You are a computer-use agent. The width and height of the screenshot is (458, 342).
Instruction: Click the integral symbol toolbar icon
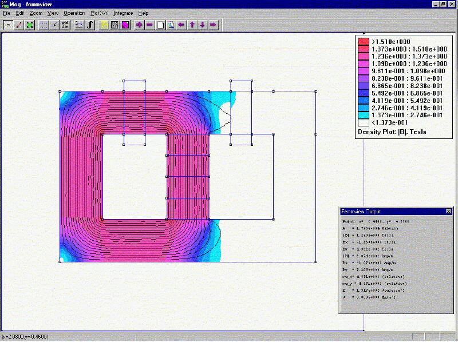[x=90, y=25]
